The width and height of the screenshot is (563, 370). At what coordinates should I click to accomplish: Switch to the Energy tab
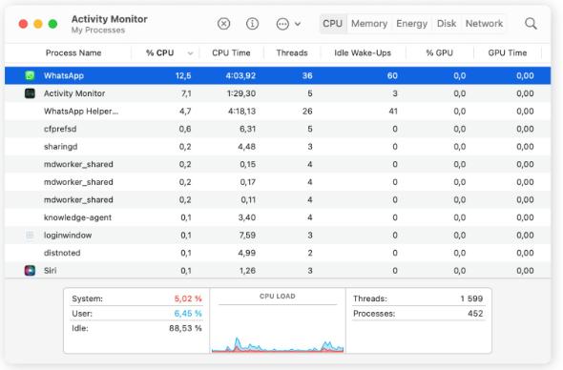pos(411,24)
